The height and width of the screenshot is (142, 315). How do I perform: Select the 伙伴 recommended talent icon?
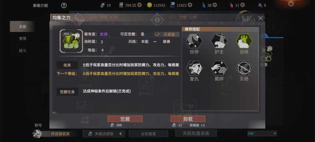194,41
